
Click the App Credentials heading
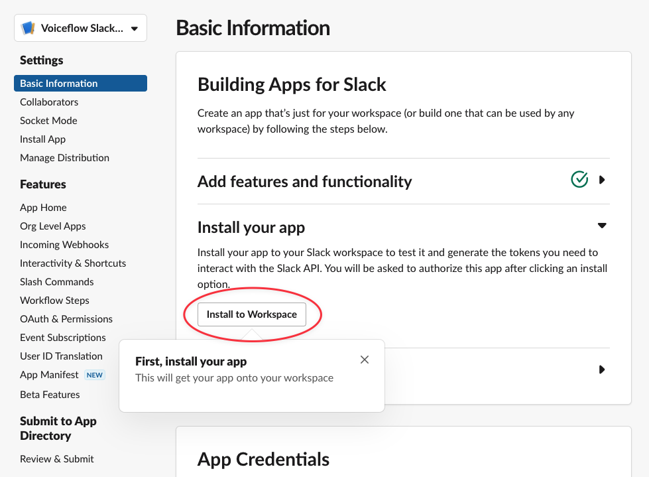263,459
